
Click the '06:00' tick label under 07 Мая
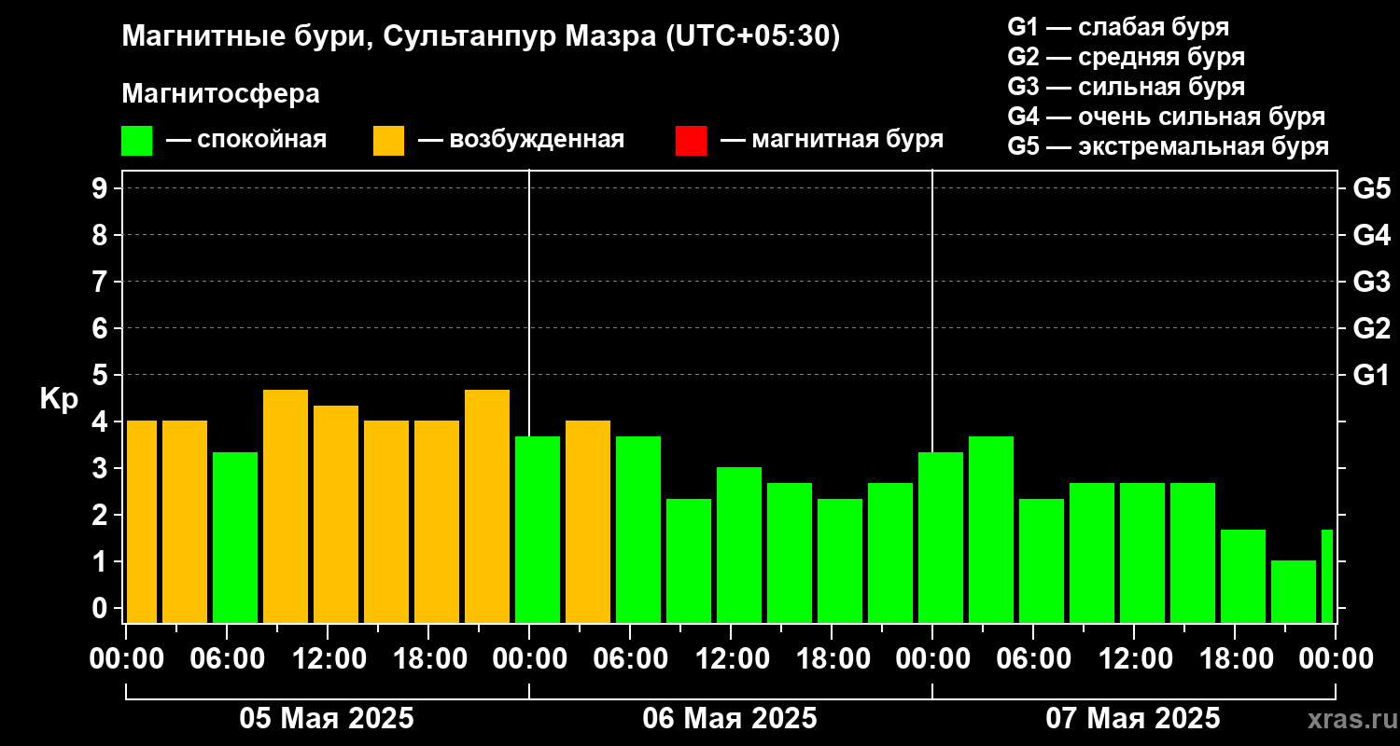[1033, 658]
